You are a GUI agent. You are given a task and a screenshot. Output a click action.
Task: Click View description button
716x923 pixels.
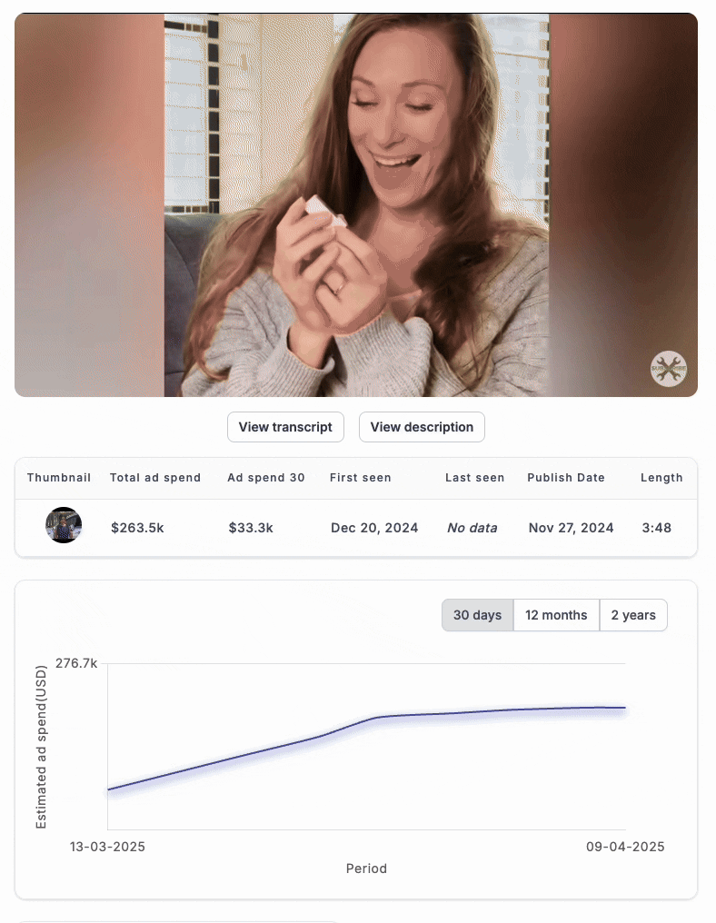[x=422, y=427]
